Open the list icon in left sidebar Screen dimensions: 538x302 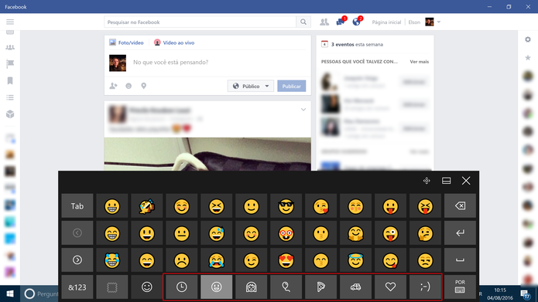10,97
